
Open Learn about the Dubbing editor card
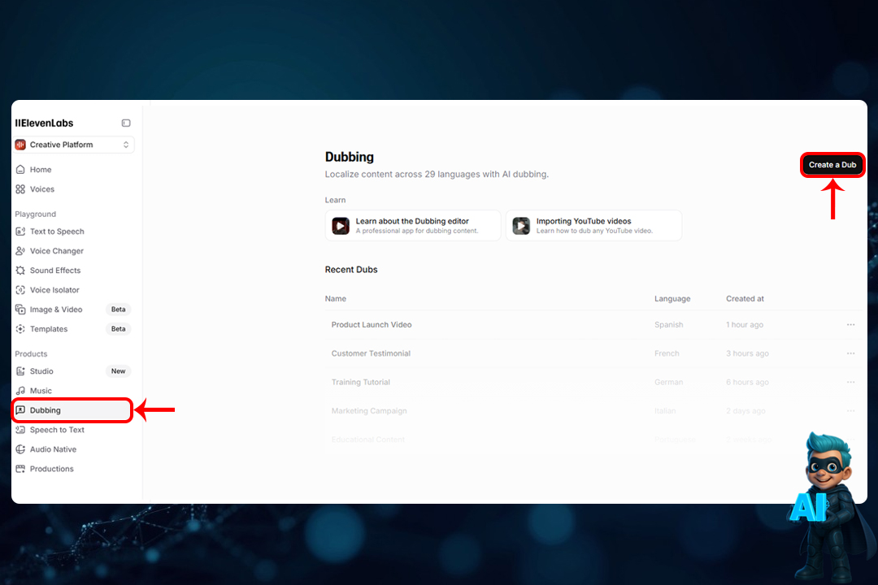pyautogui.click(x=413, y=226)
